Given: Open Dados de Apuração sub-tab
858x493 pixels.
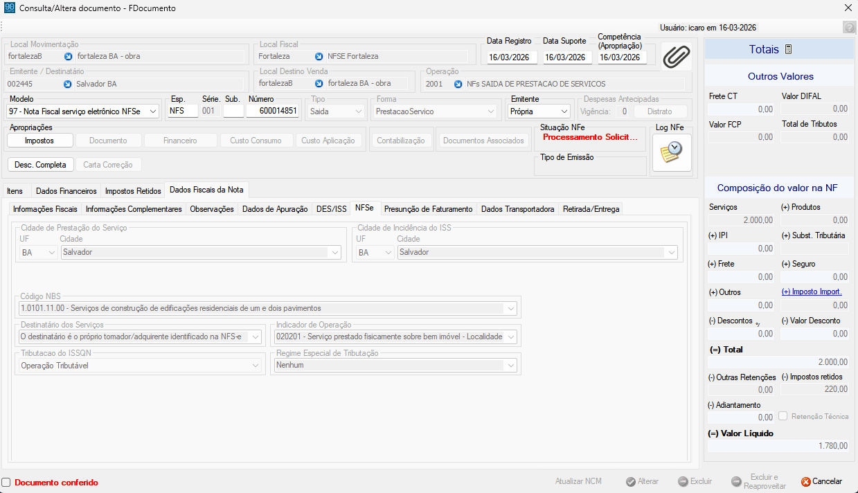Looking at the screenshot, I should [275, 209].
